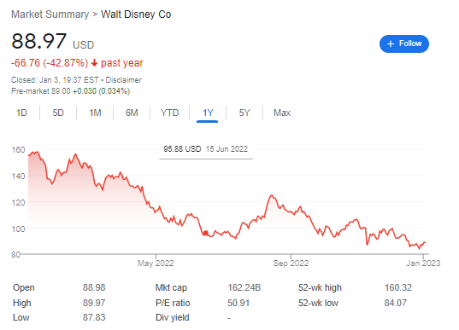Click the Sep 2022 axis marker

[x=291, y=263]
